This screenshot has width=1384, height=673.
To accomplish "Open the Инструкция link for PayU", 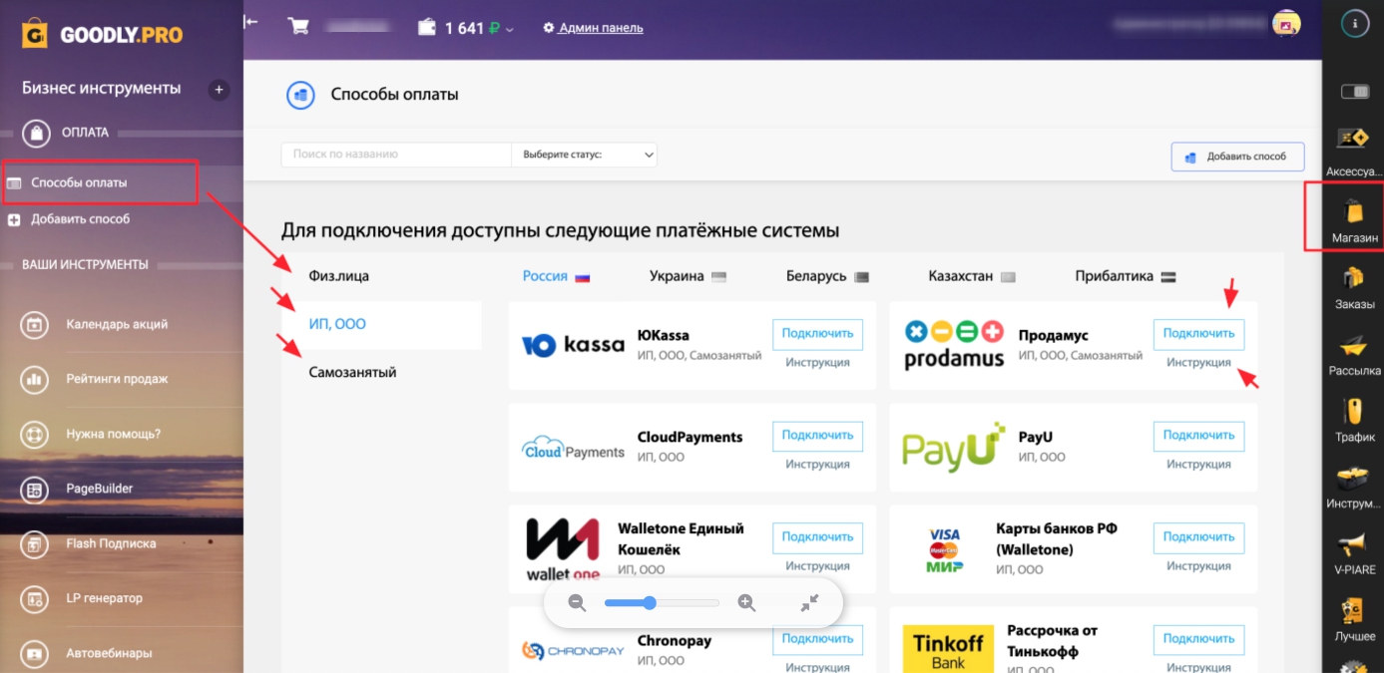I will tap(1198, 465).
